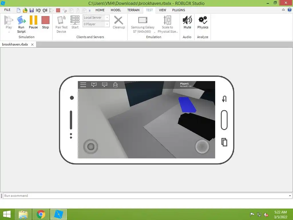Viewport: 293px width, 220px height.
Task: Switch to the TERRAIN ribbon tab
Action: [133, 10]
